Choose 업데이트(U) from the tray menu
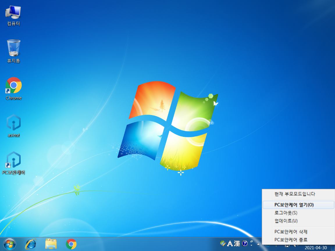 coord(298,221)
